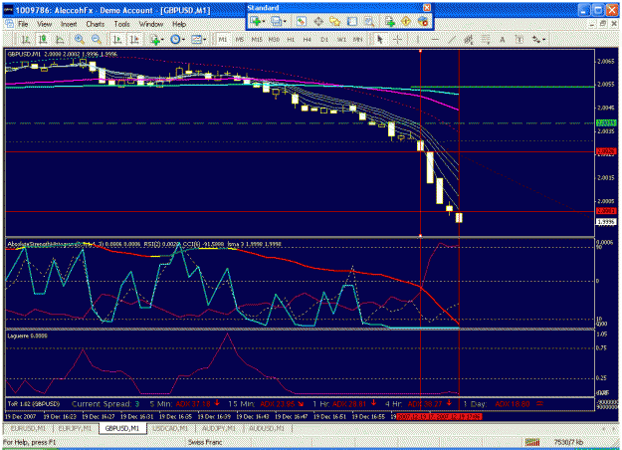This screenshot has height=450, width=622.
Task: Open the Tools menu
Action: click(121, 24)
